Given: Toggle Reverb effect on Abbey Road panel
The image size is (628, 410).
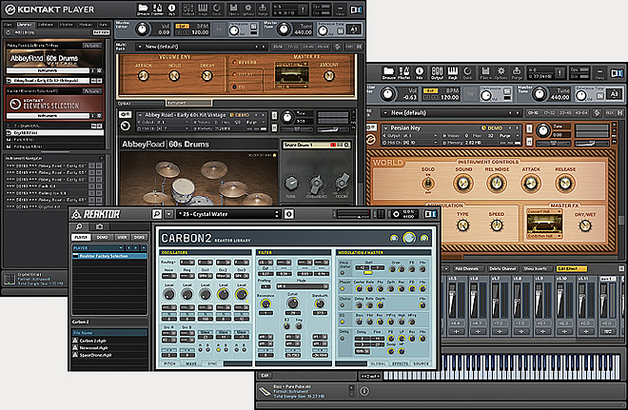Looking at the screenshot, I should coord(235,62).
